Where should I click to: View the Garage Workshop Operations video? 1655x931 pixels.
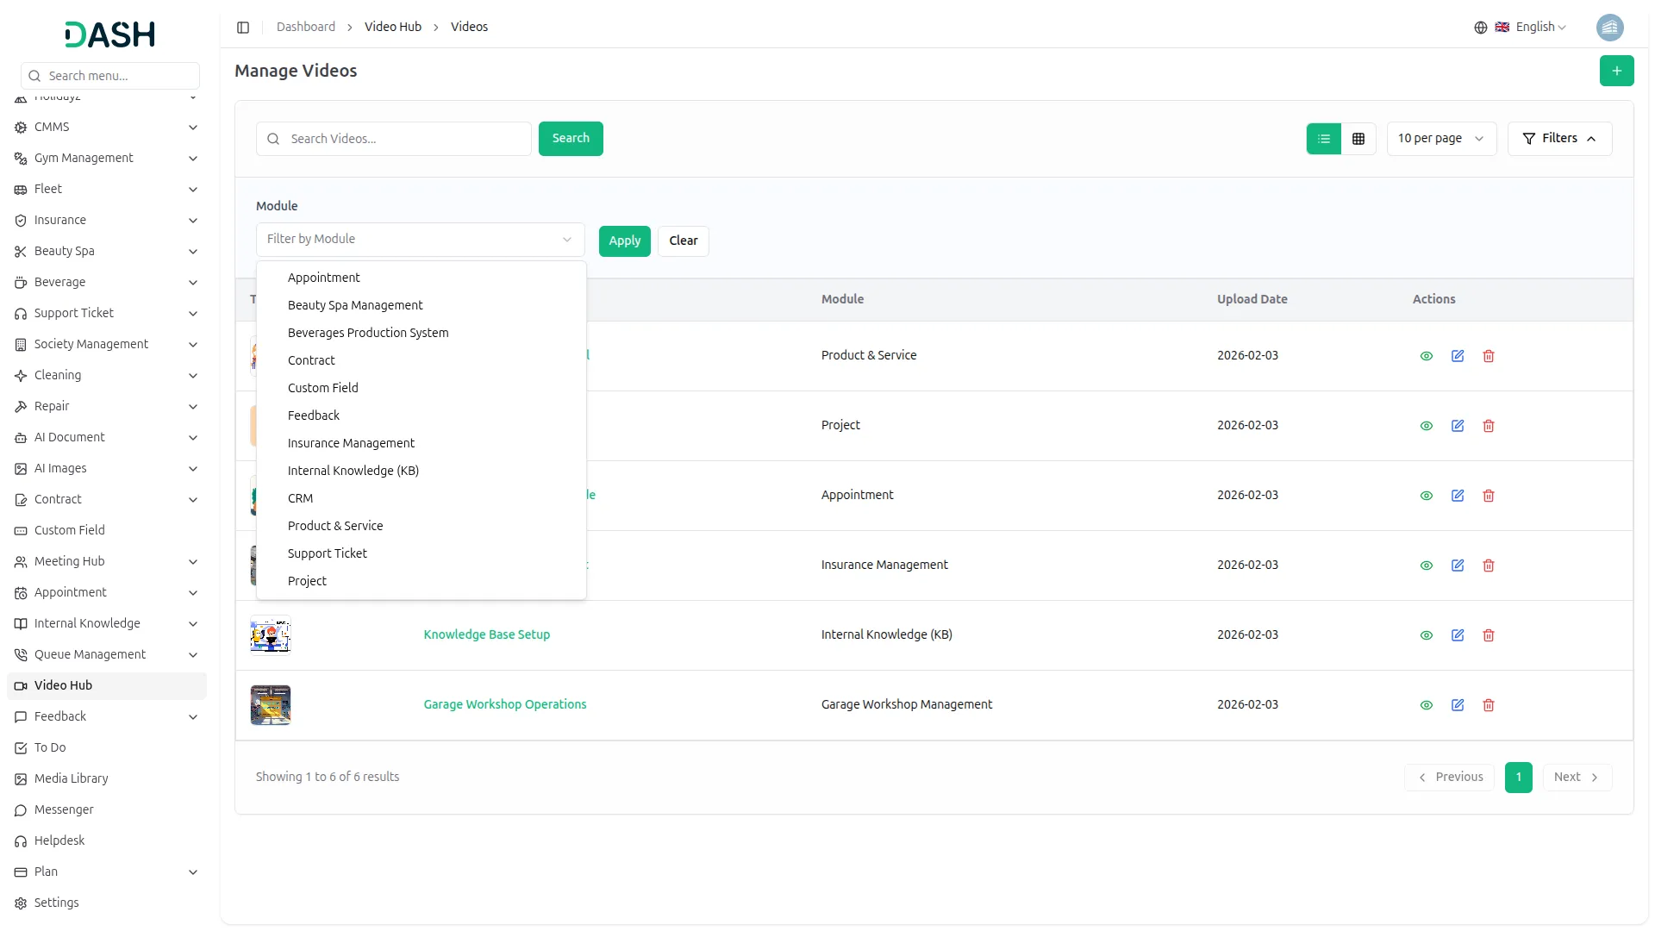click(1426, 705)
